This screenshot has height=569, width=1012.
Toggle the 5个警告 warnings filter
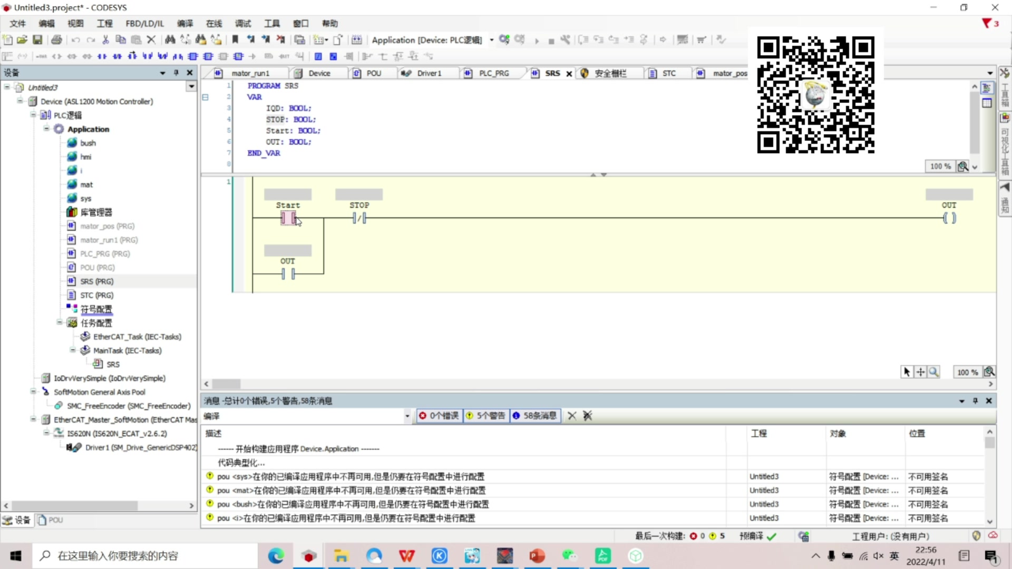[485, 416]
